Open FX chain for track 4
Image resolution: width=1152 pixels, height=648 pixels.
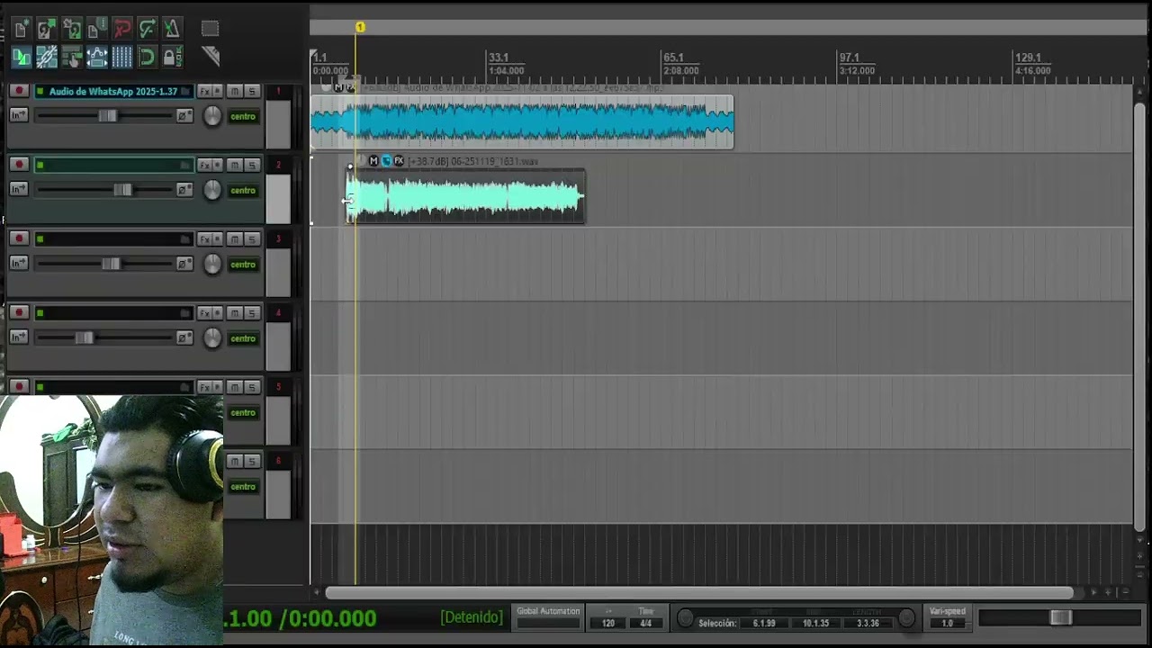[x=204, y=312]
